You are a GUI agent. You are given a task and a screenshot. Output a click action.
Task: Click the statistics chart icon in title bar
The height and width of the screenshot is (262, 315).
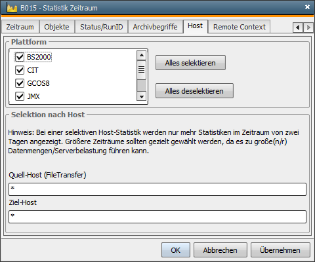point(12,8)
